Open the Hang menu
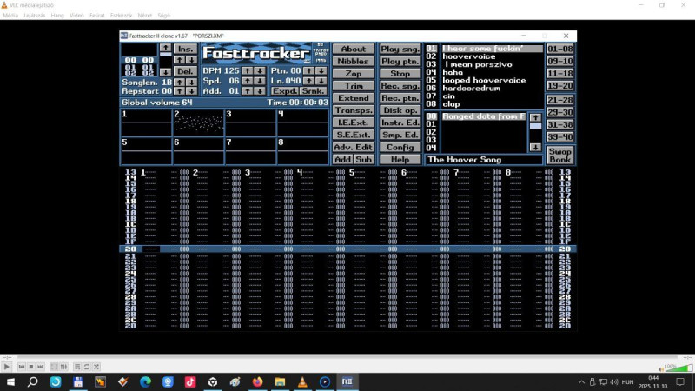Screen dimensions: 695x391 57,15
